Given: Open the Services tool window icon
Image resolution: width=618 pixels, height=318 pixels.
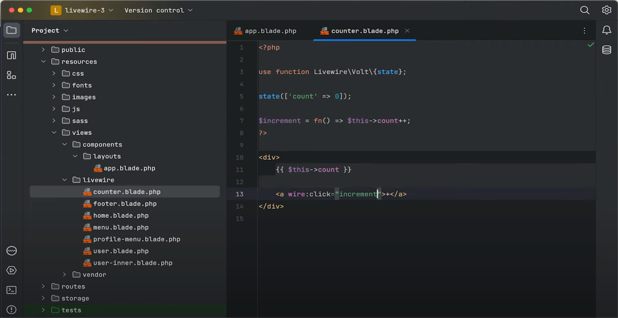Looking at the screenshot, I should point(12,251).
